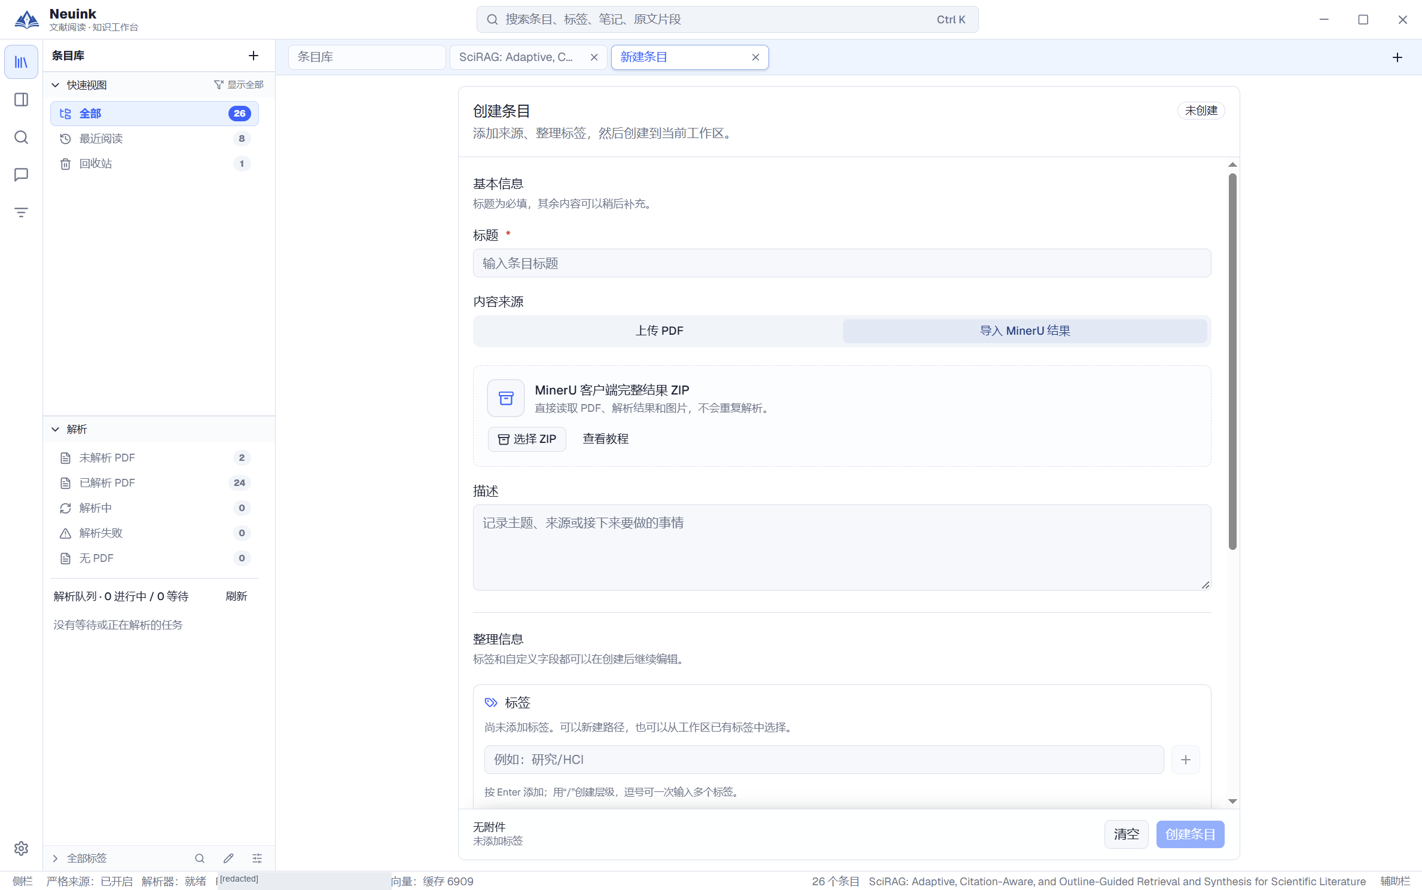Show 已解析 PDF items
The width and height of the screenshot is (1422, 890).
pyautogui.click(x=154, y=483)
